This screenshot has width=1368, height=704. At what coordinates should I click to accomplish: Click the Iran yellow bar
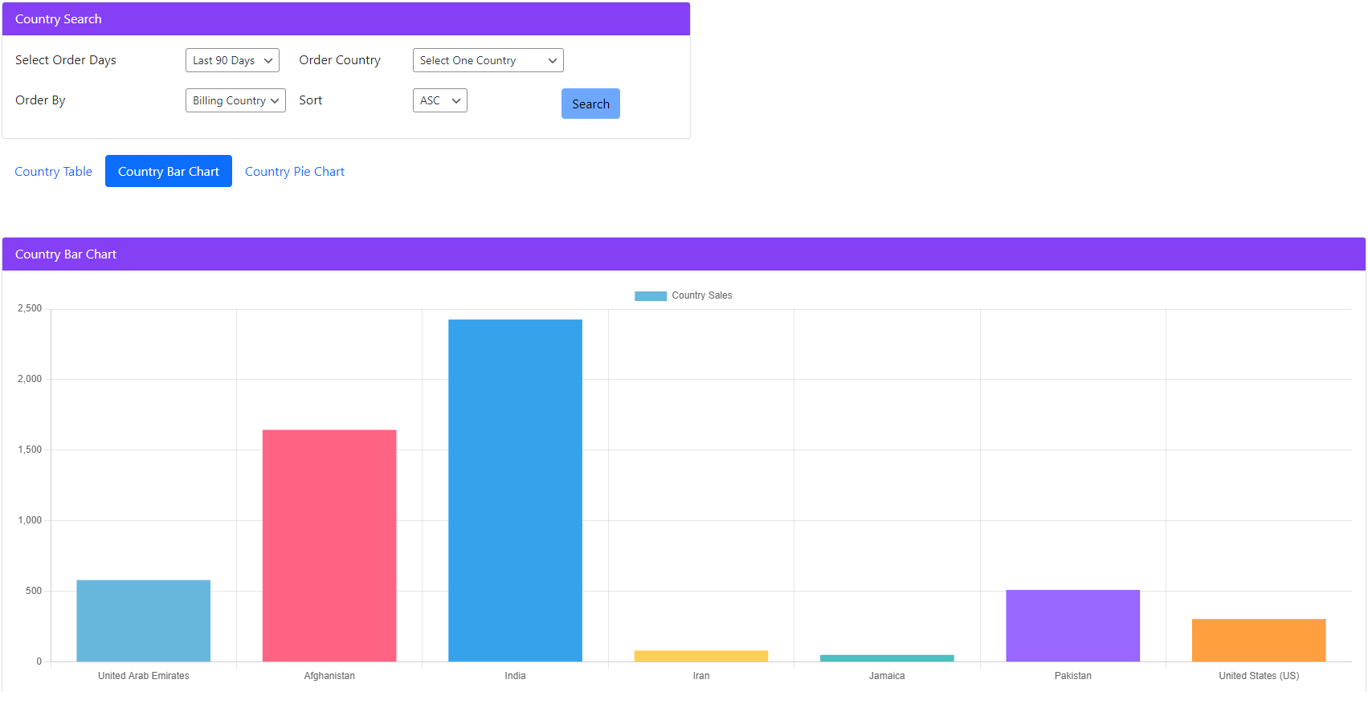click(x=701, y=656)
